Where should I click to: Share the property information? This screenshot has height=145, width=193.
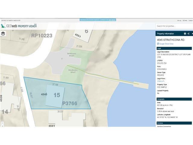pos(188,34)
